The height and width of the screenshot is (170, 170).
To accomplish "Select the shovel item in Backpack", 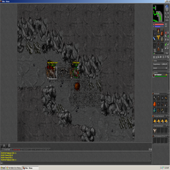I will coord(166,104).
